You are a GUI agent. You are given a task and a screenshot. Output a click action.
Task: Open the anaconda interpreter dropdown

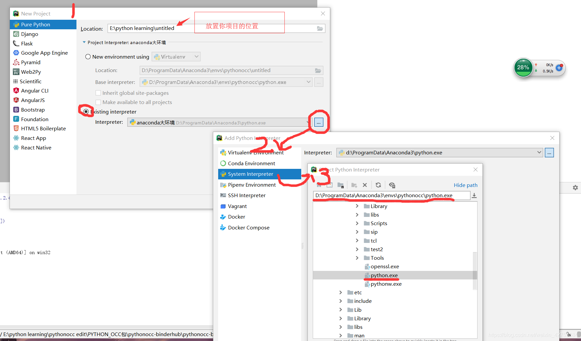click(219, 122)
